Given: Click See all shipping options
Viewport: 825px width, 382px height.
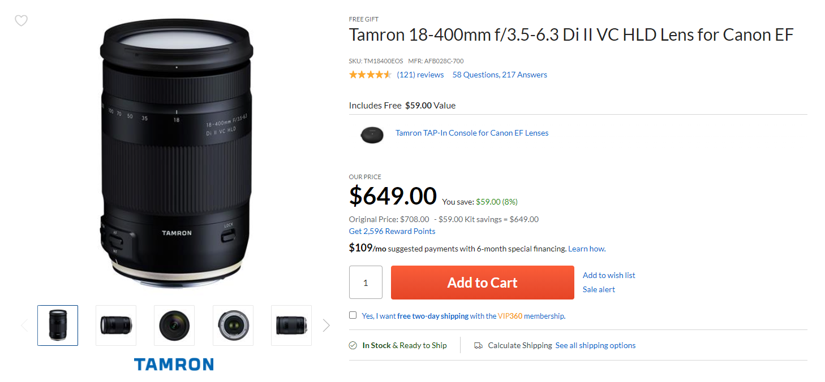Looking at the screenshot, I should point(595,345).
